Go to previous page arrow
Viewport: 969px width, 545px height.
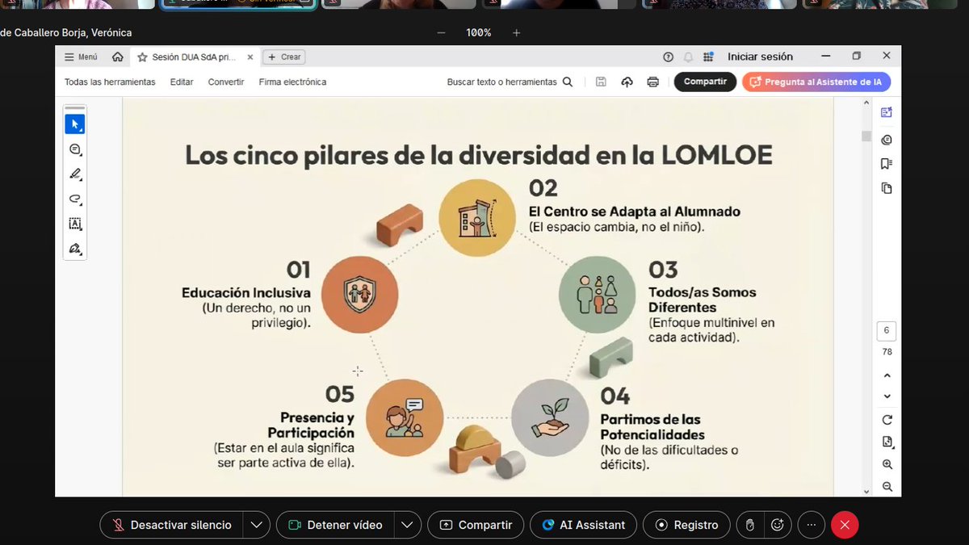[887, 375]
